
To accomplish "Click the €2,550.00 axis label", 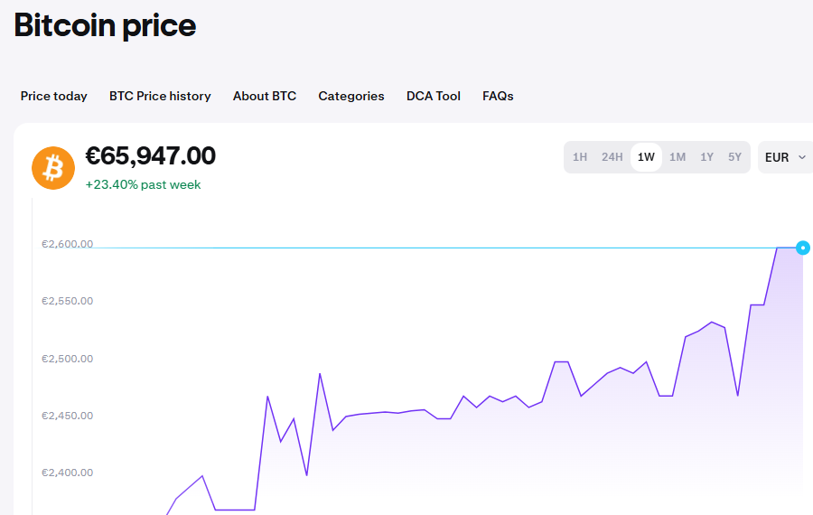I will (x=68, y=302).
